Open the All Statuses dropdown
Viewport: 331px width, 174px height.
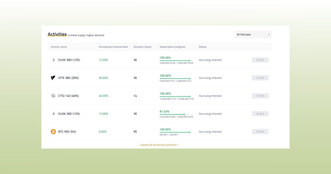click(253, 34)
